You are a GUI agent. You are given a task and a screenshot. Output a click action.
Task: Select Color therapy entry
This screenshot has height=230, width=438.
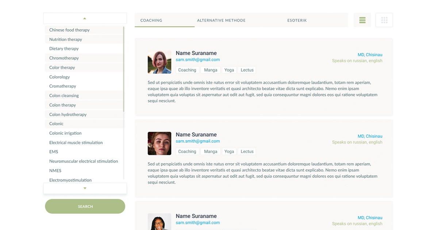coord(84,68)
